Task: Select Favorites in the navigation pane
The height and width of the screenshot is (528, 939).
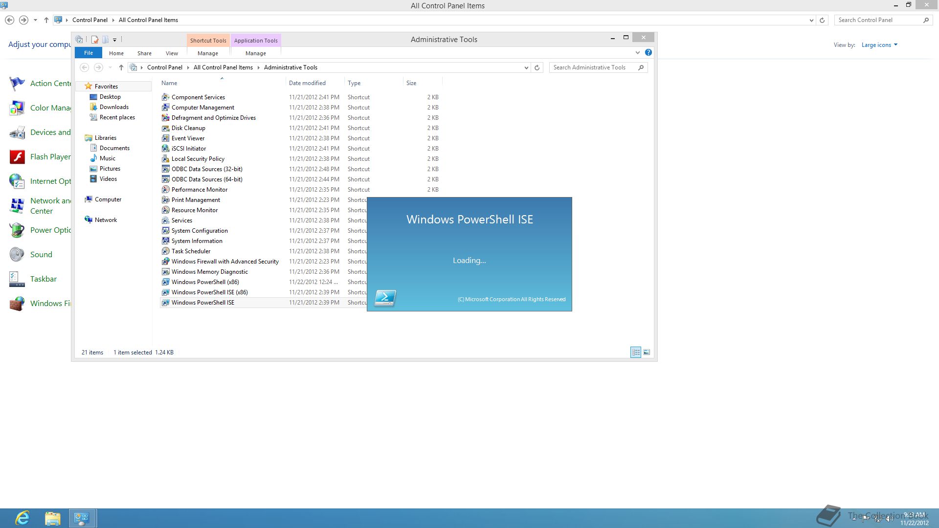Action: (x=106, y=87)
